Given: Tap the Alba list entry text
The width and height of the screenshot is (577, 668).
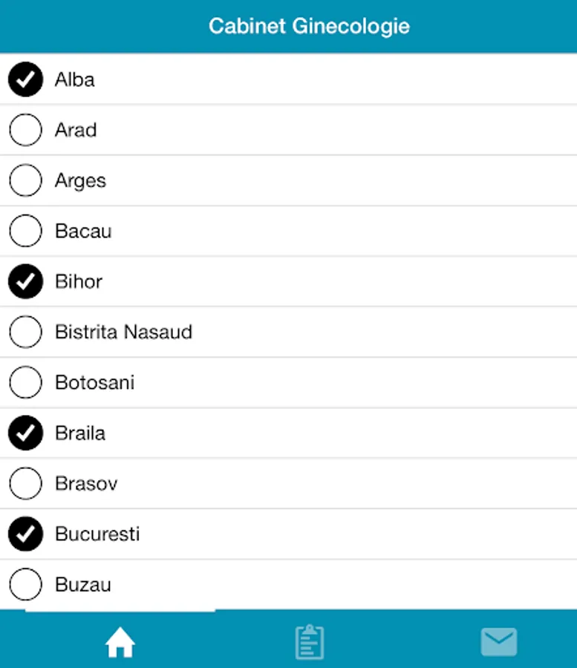Looking at the screenshot, I should click(x=74, y=79).
